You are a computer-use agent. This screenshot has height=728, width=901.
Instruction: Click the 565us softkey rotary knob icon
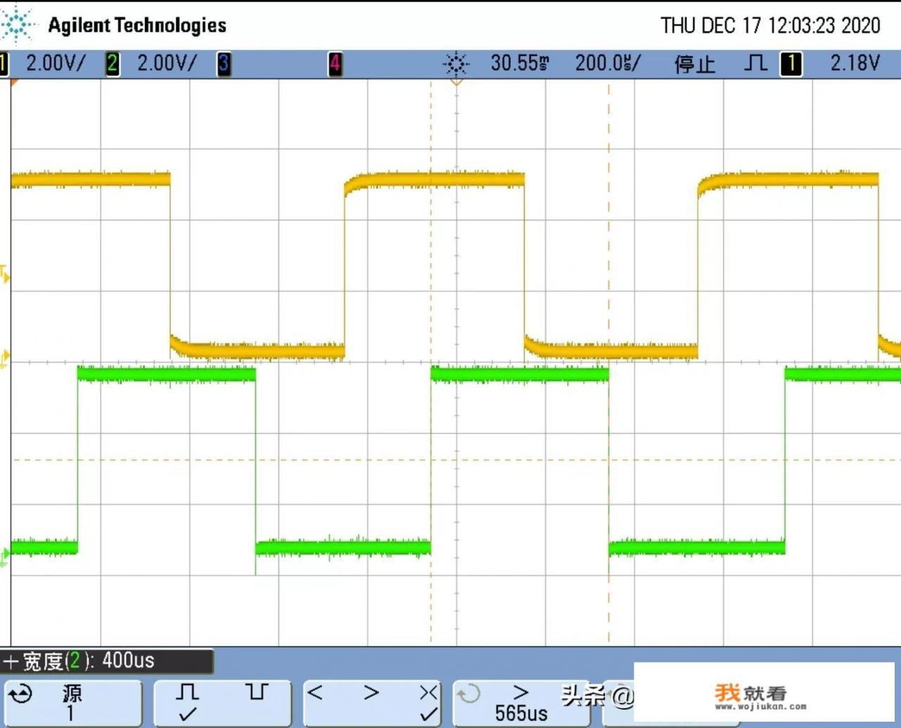[468, 694]
